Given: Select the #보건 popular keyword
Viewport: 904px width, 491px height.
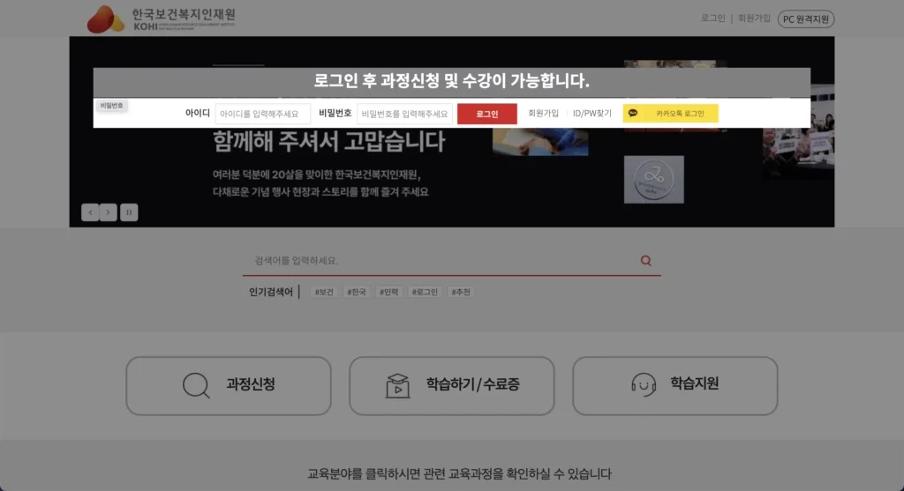Looking at the screenshot, I should 324,292.
